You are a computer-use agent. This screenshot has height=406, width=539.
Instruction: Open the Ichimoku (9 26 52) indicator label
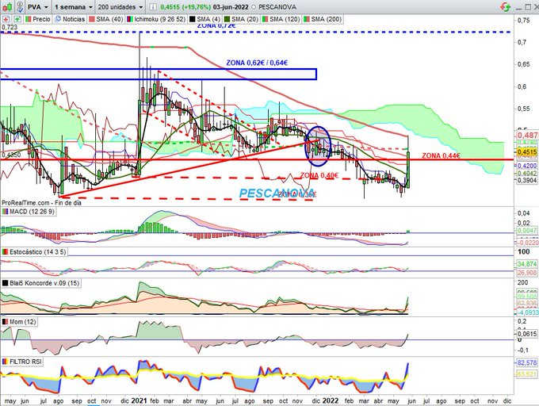tap(156, 19)
